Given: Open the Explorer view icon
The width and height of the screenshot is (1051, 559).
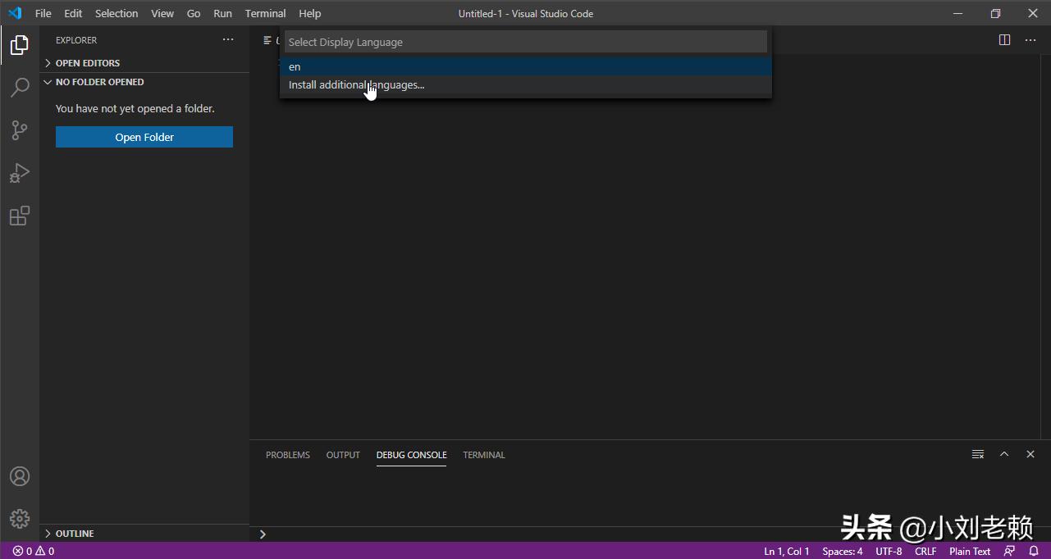Looking at the screenshot, I should (19, 45).
